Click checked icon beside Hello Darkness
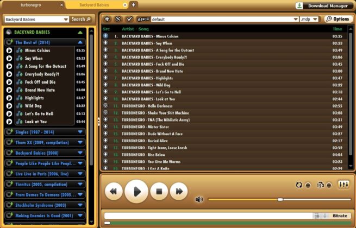The height and width of the screenshot is (228, 356). pyautogui.click(x=105, y=105)
